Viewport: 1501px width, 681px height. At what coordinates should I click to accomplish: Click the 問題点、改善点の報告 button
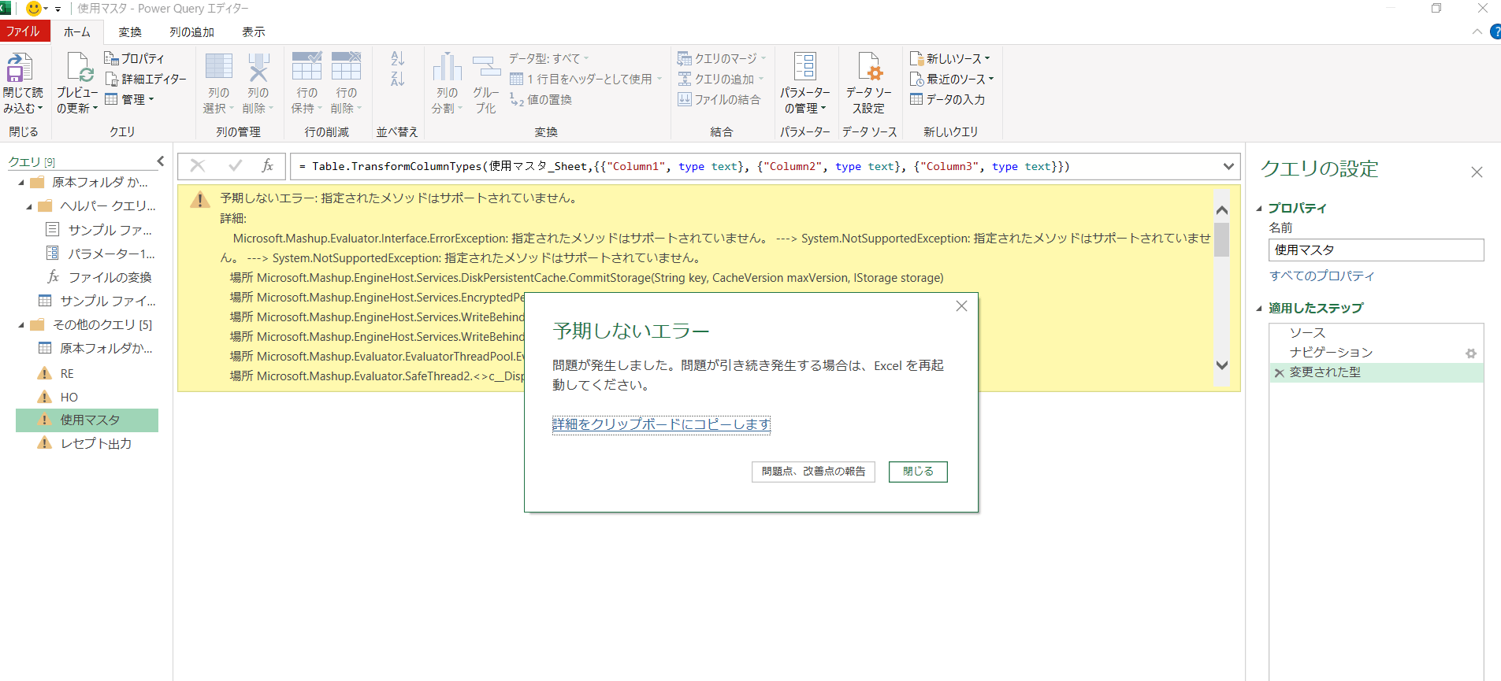point(813,472)
